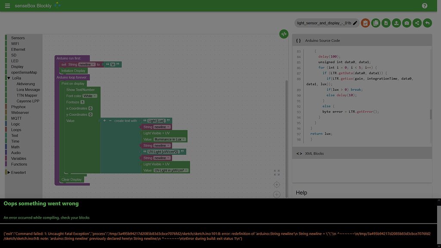Toggle the code view button

283,34
